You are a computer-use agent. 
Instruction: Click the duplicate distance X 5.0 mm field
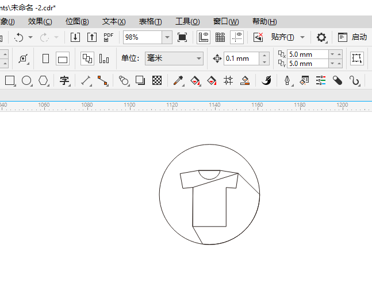click(308, 54)
